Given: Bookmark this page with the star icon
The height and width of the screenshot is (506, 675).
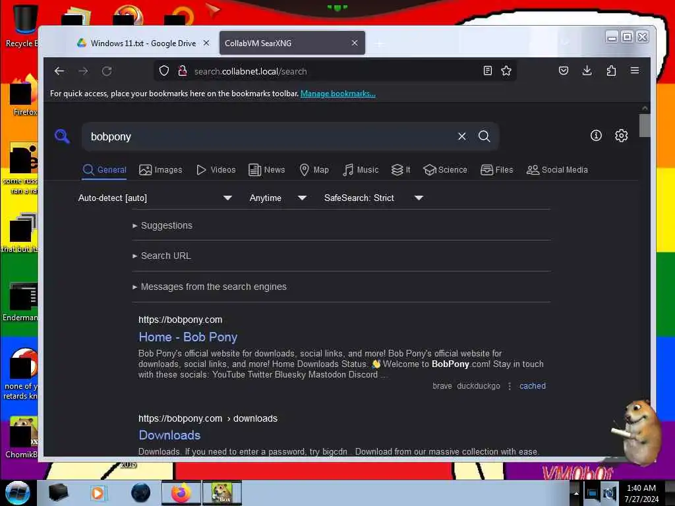Looking at the screenshot, I should click(x=506, y=71).
